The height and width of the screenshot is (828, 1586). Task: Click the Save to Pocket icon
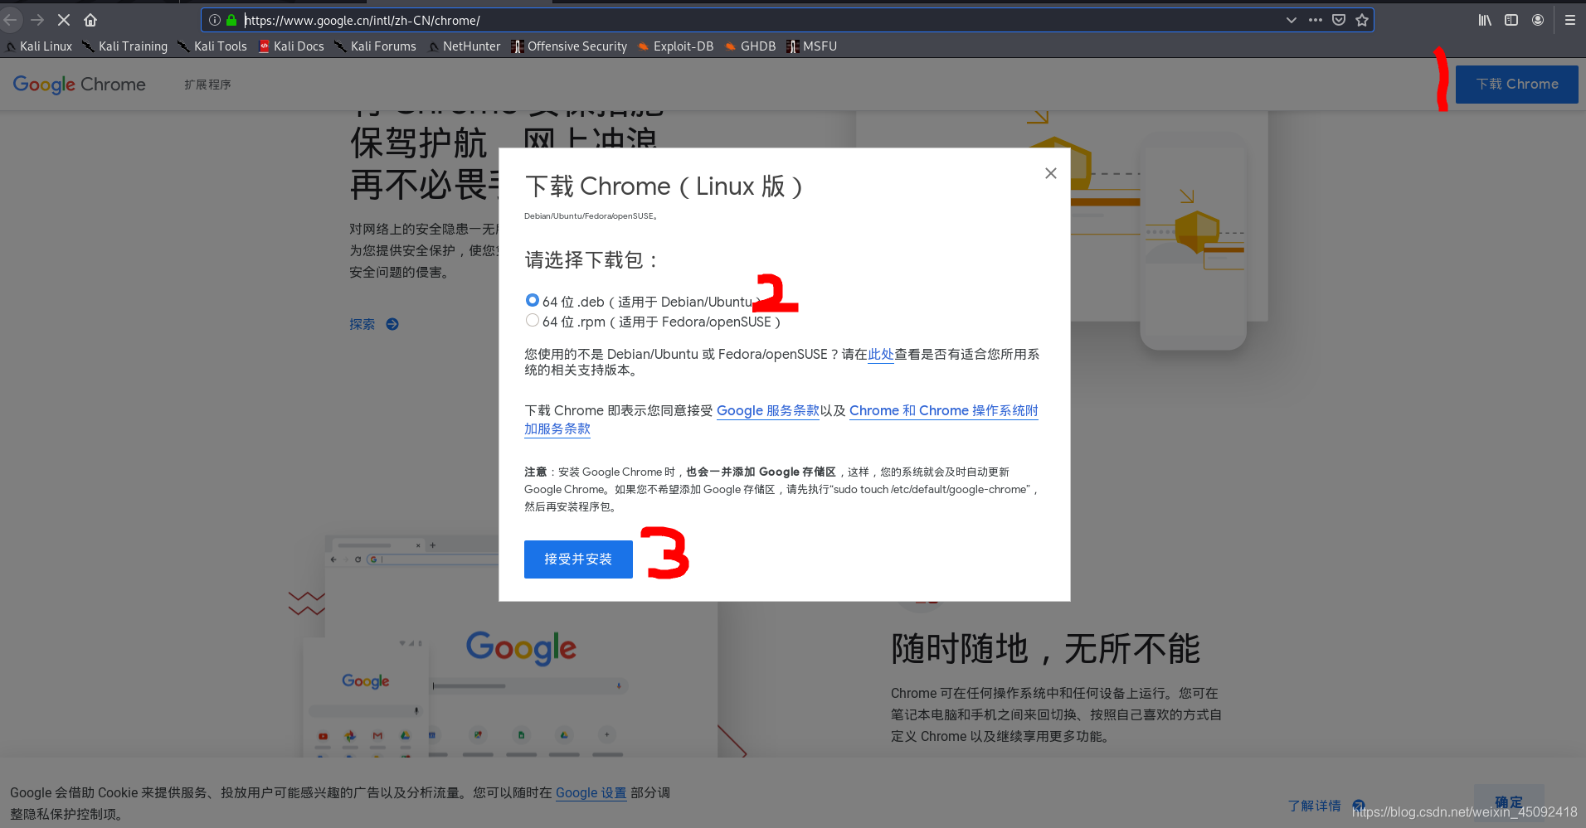pos(1339,20)
